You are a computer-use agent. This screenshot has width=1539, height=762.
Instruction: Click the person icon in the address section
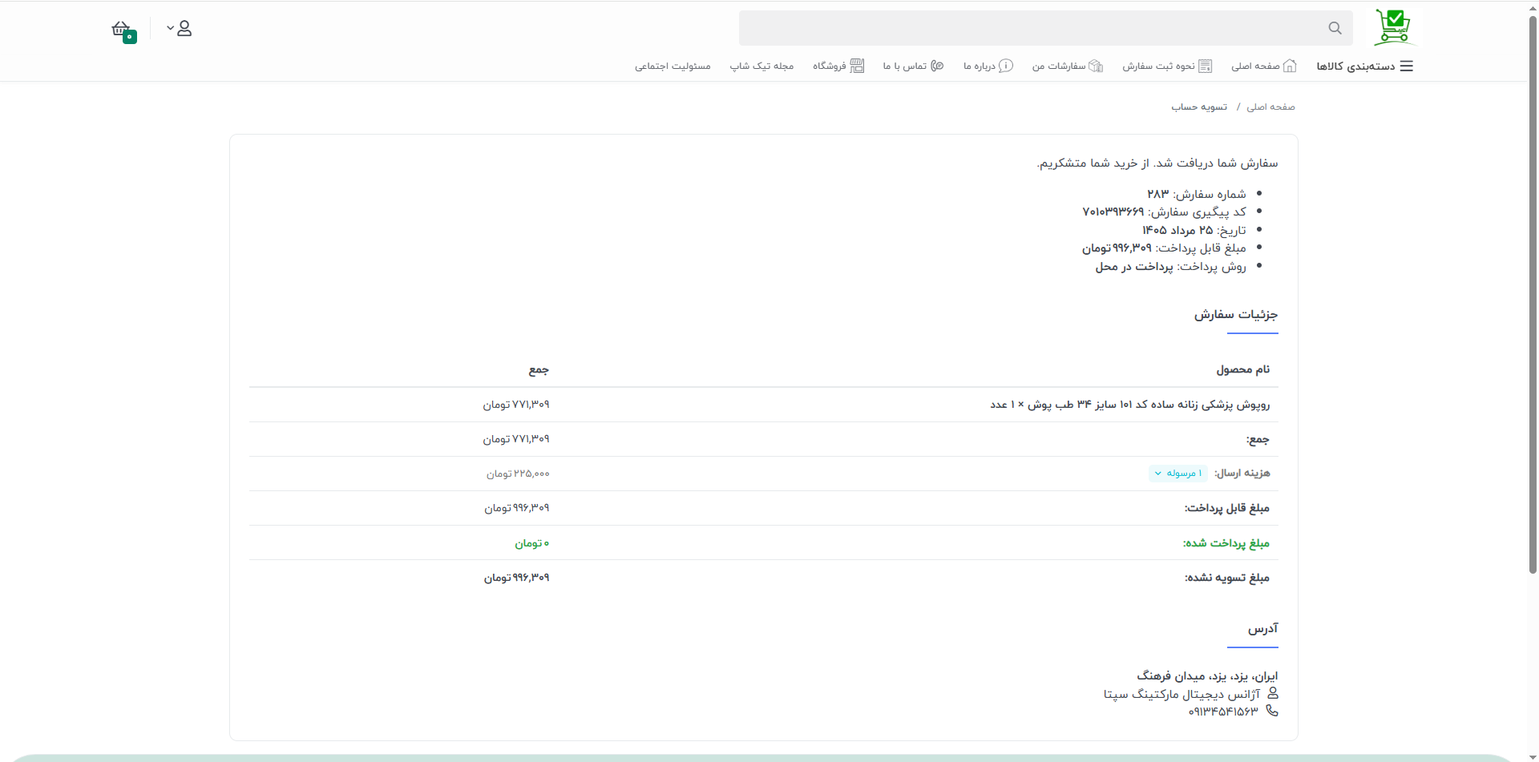coord(1272,693)
